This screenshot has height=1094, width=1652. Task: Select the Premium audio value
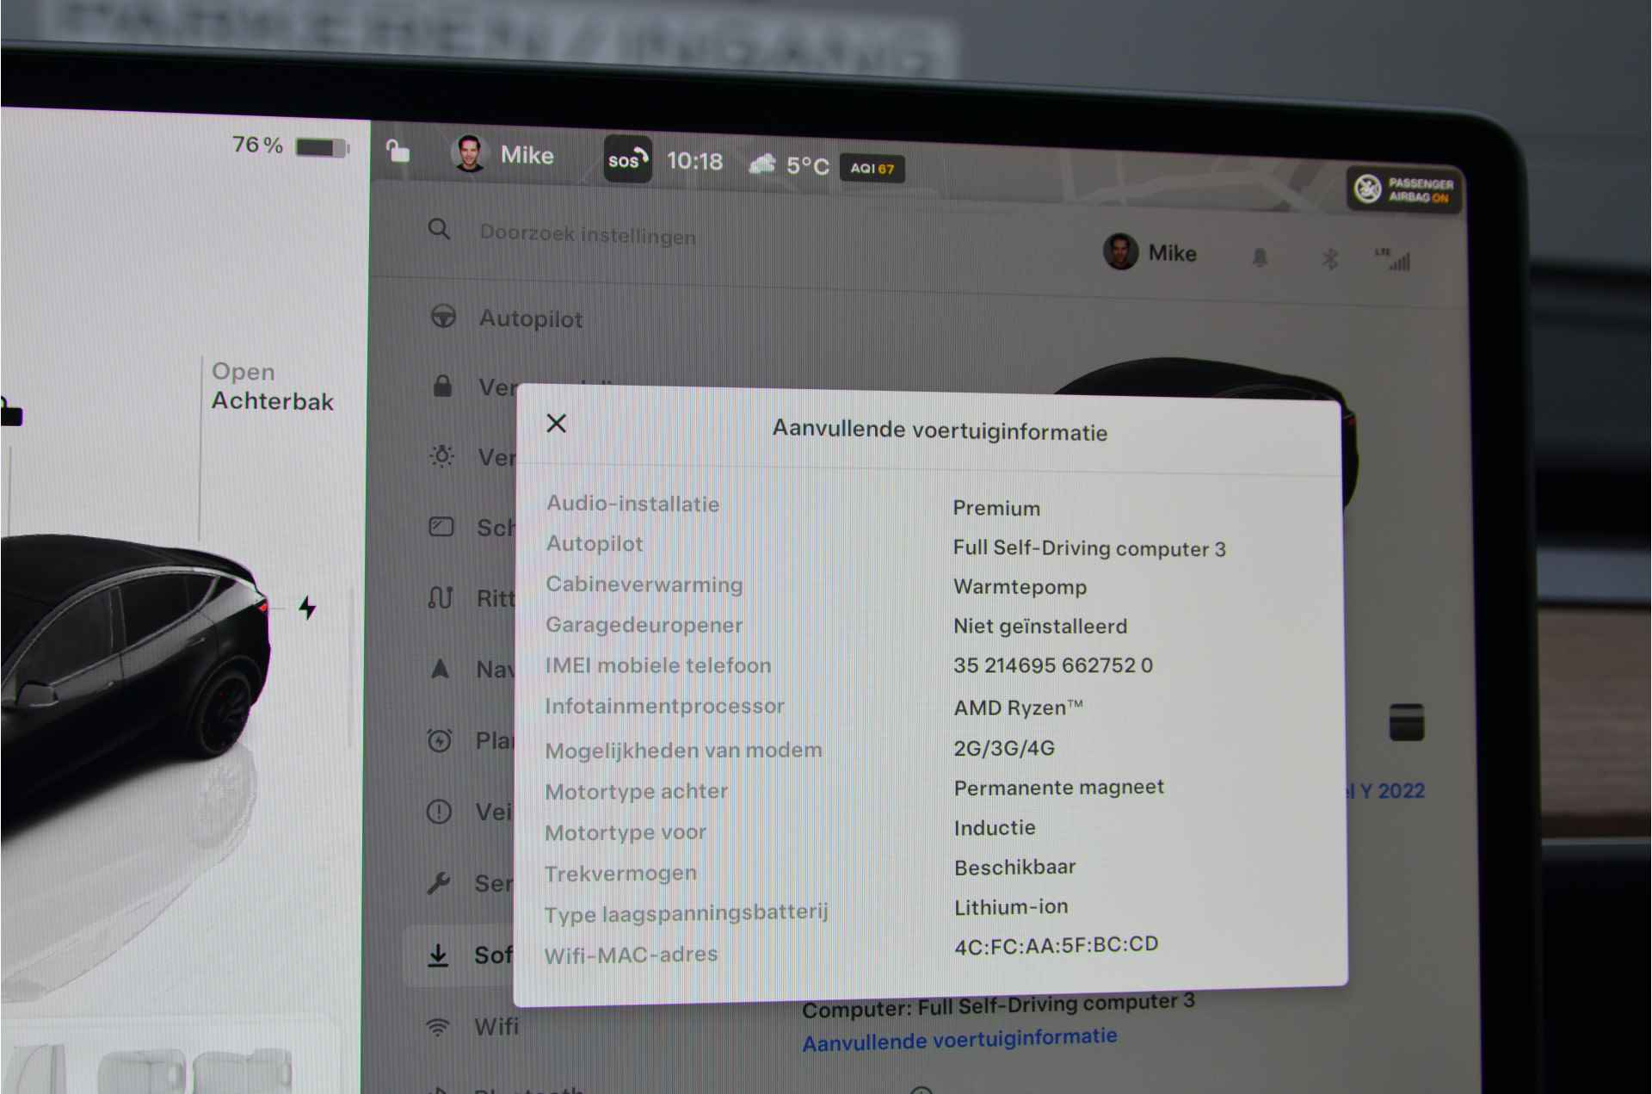point(996,508)
